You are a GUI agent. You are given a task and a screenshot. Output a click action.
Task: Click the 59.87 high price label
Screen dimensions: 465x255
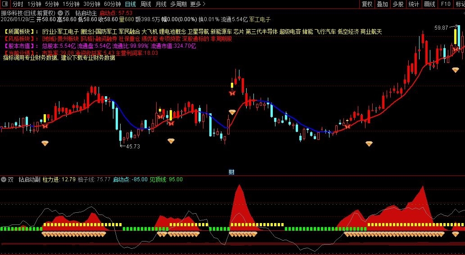(441, 28)
